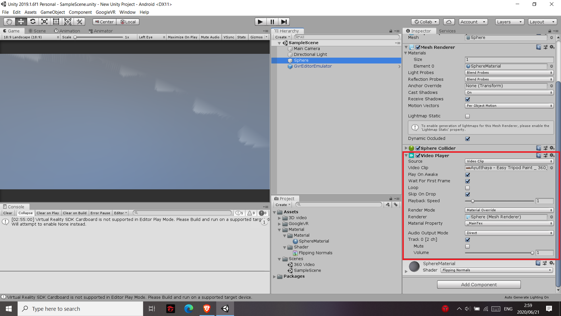Open Sphere Collider presets icon
This screenshot has width=561, height=316.
pos(545,148)
